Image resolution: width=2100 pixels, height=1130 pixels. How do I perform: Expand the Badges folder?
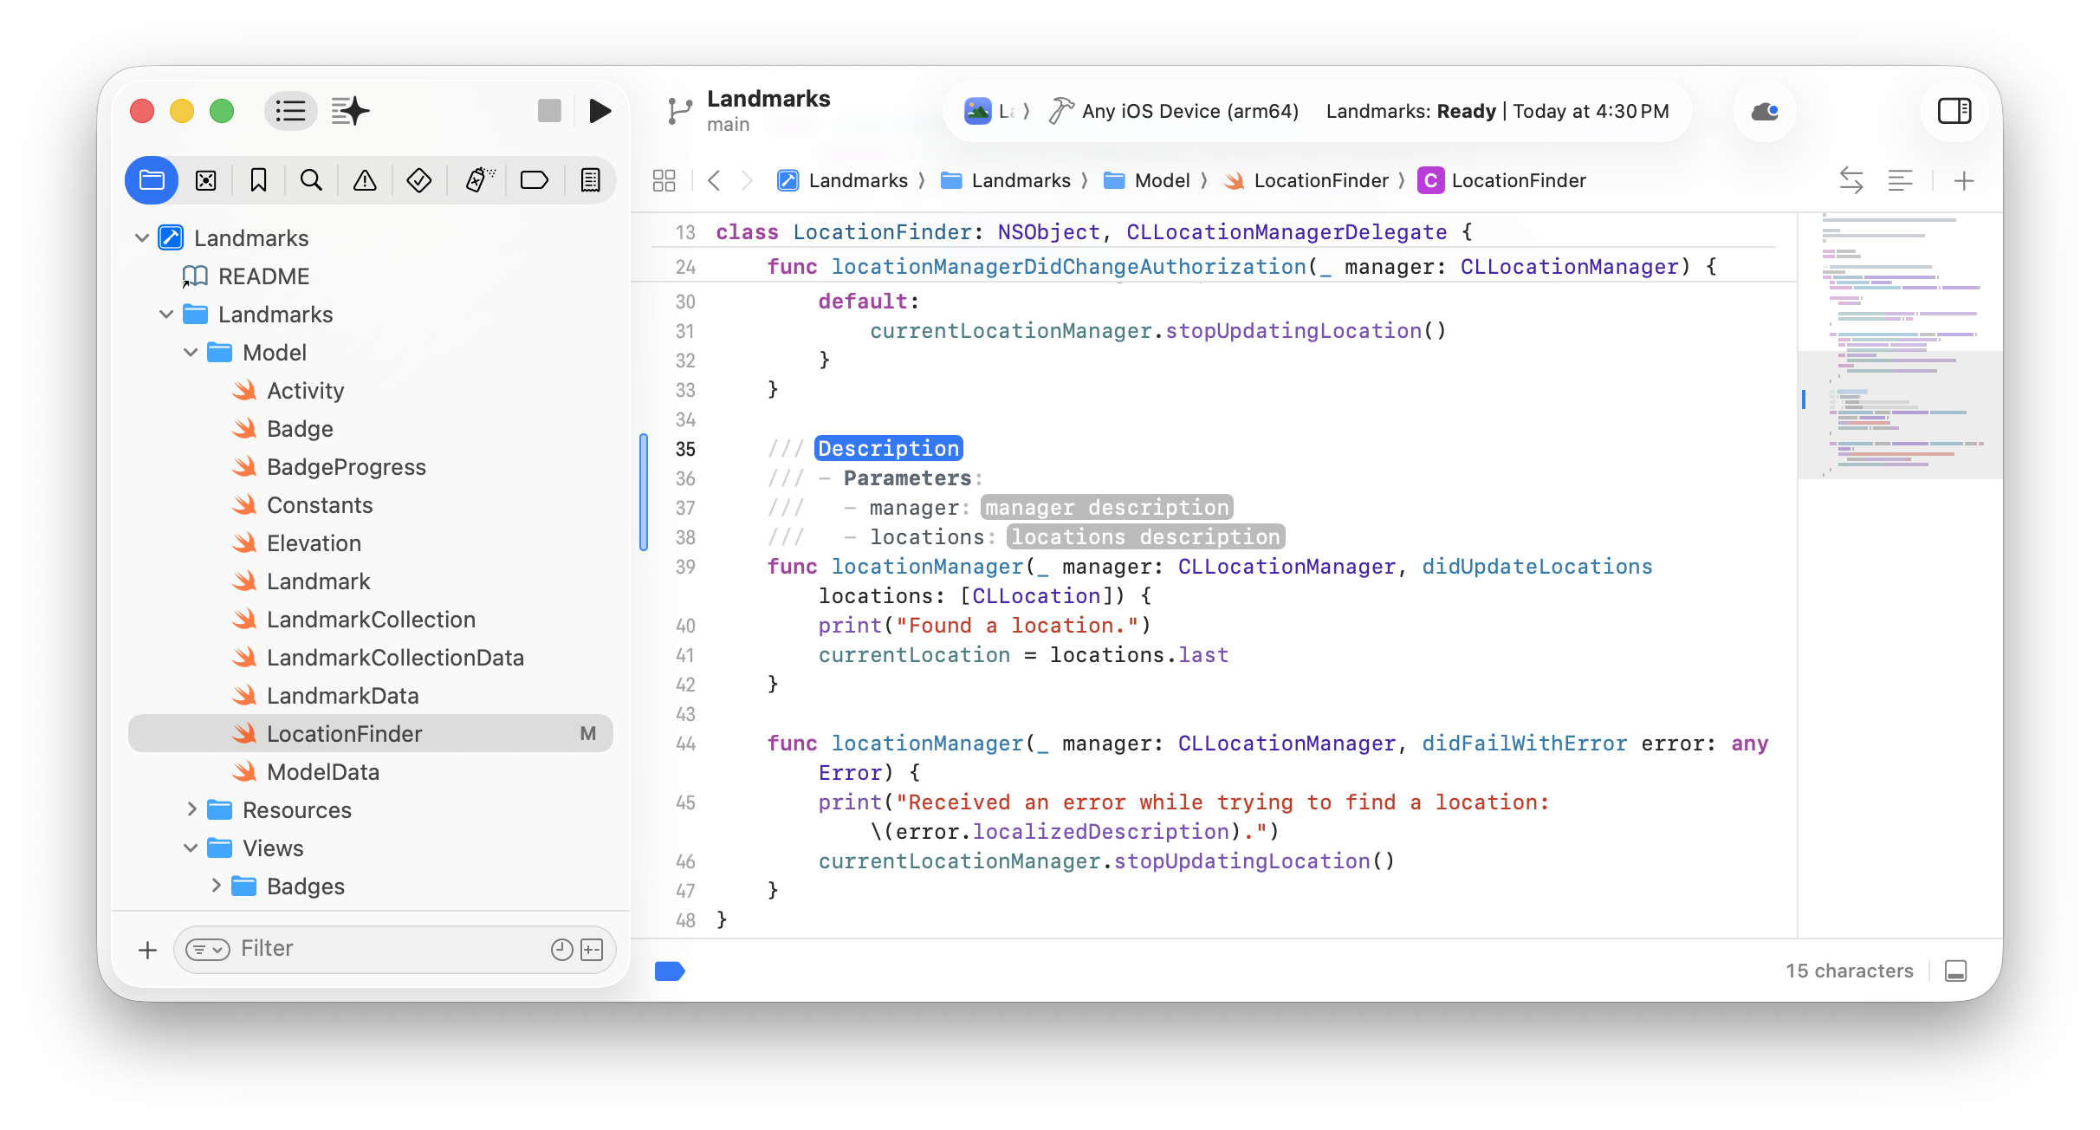(x=217, y=886)
